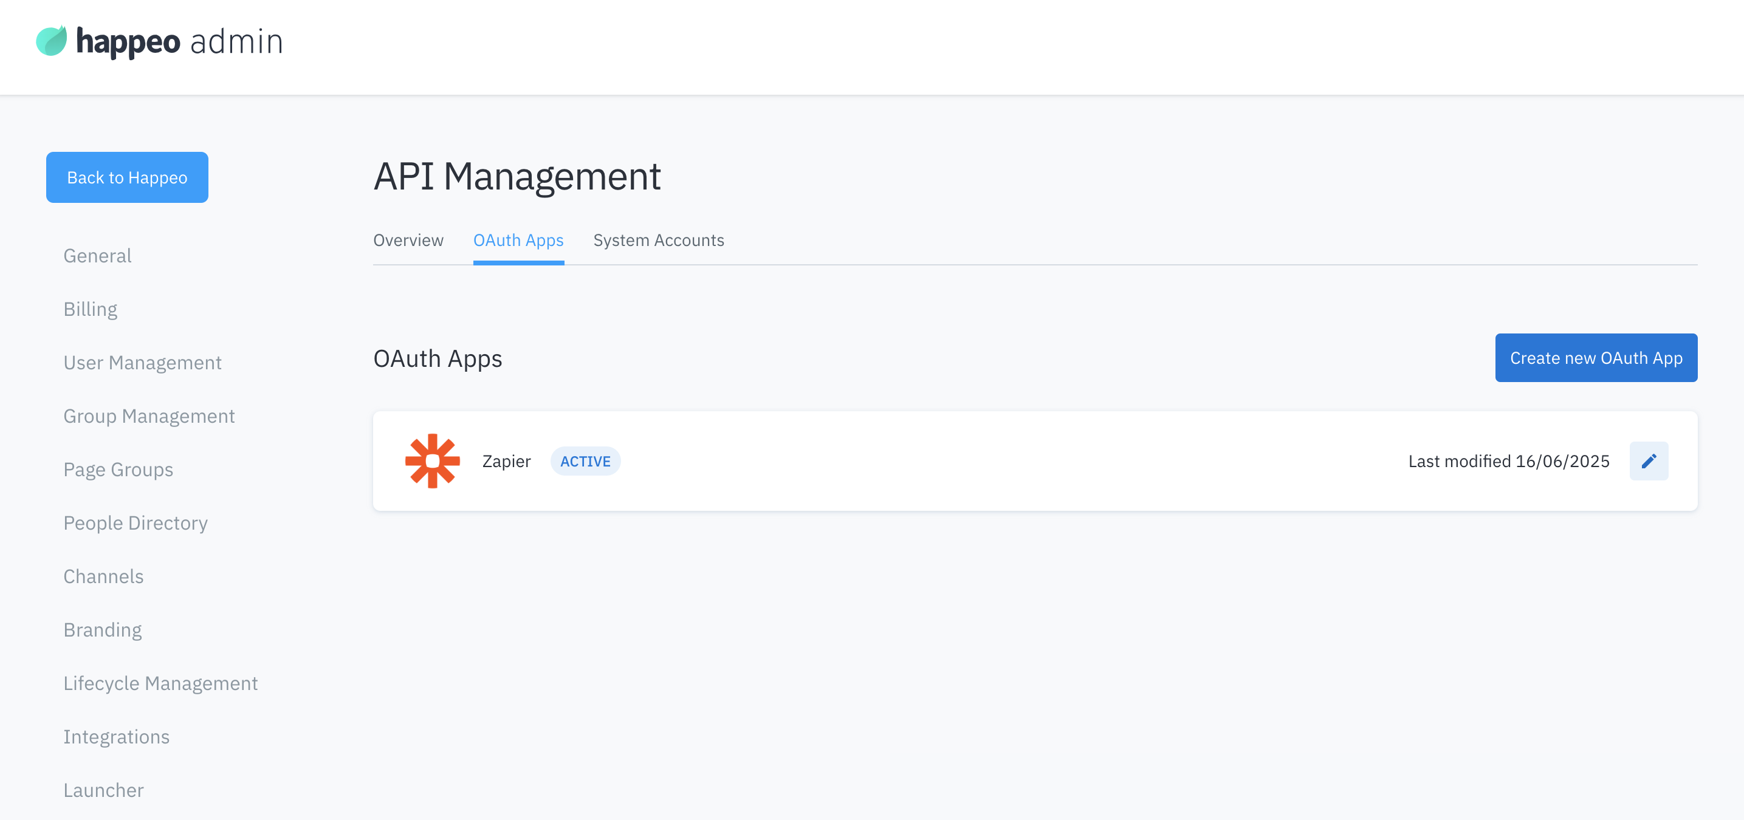Open the System Accounts tab
This screenshot has width=1744, height=820.
pyautogui.click(x=659, y=240)
